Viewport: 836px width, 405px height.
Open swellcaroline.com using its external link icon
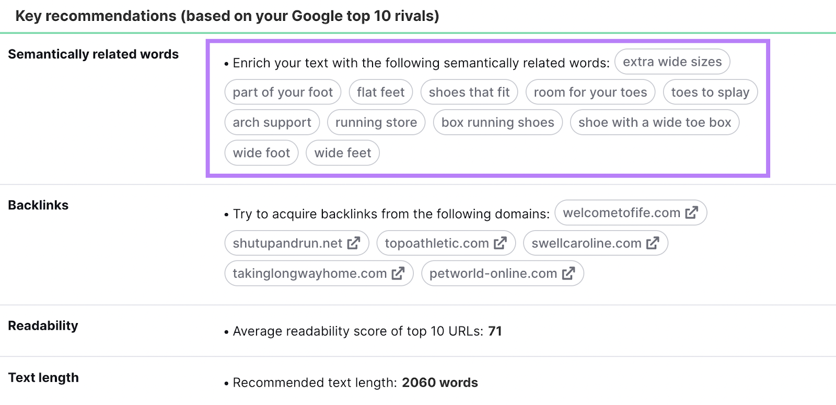click(652, 243)
